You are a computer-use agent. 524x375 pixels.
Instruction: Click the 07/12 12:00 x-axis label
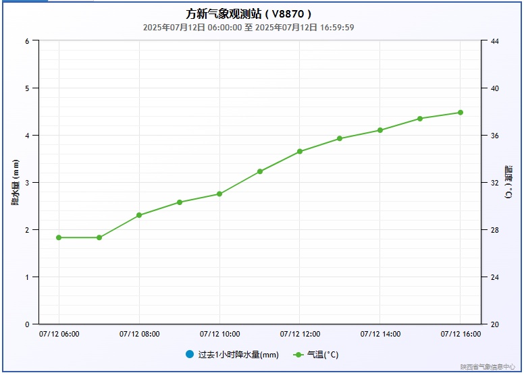300,334
